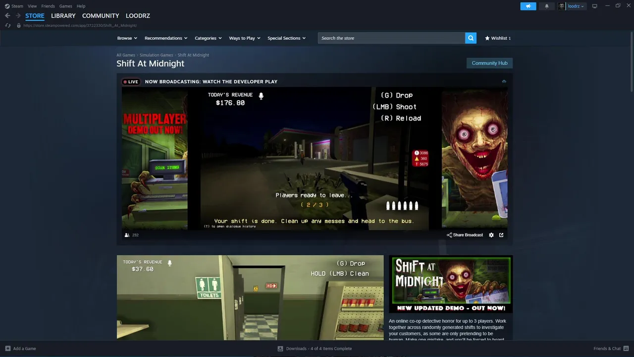Viewport: 634px width, 357px height.
Task: Click the left Multiplayer Demo banner art
Action: point(155,159)
